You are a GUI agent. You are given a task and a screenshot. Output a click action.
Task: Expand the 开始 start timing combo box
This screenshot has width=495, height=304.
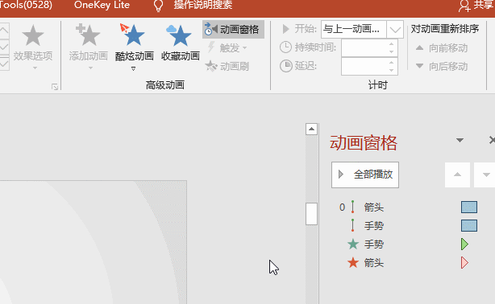(x=395, y=30)
